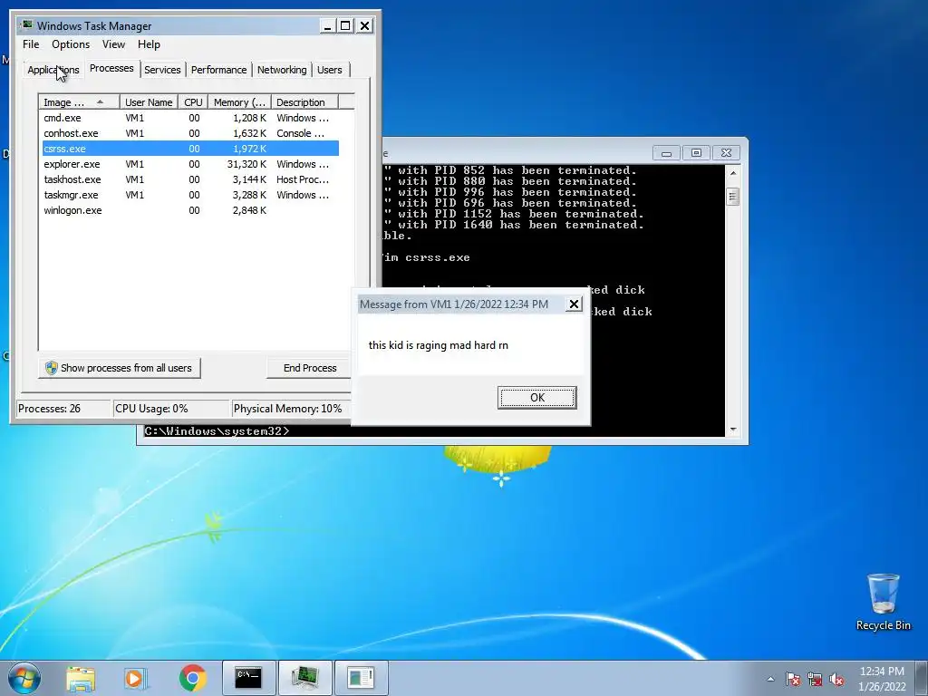
Task: Click the End Process button
Action: [308, 368]
